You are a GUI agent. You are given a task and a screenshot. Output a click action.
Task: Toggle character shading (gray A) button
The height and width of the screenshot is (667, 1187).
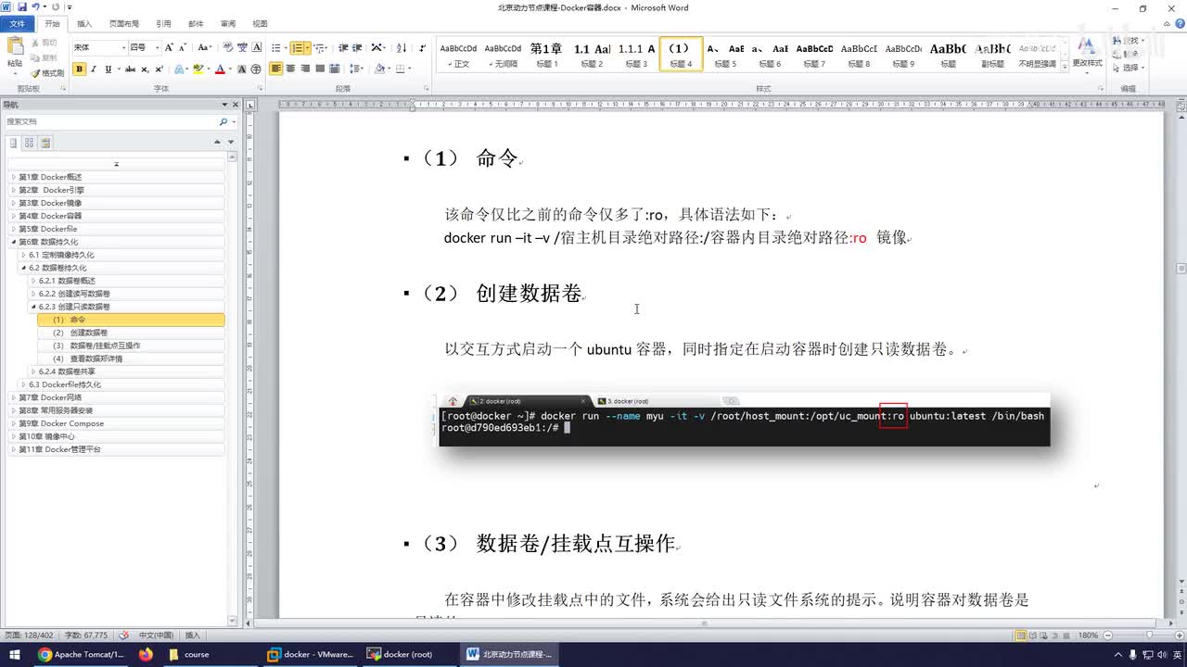point(242,69)
